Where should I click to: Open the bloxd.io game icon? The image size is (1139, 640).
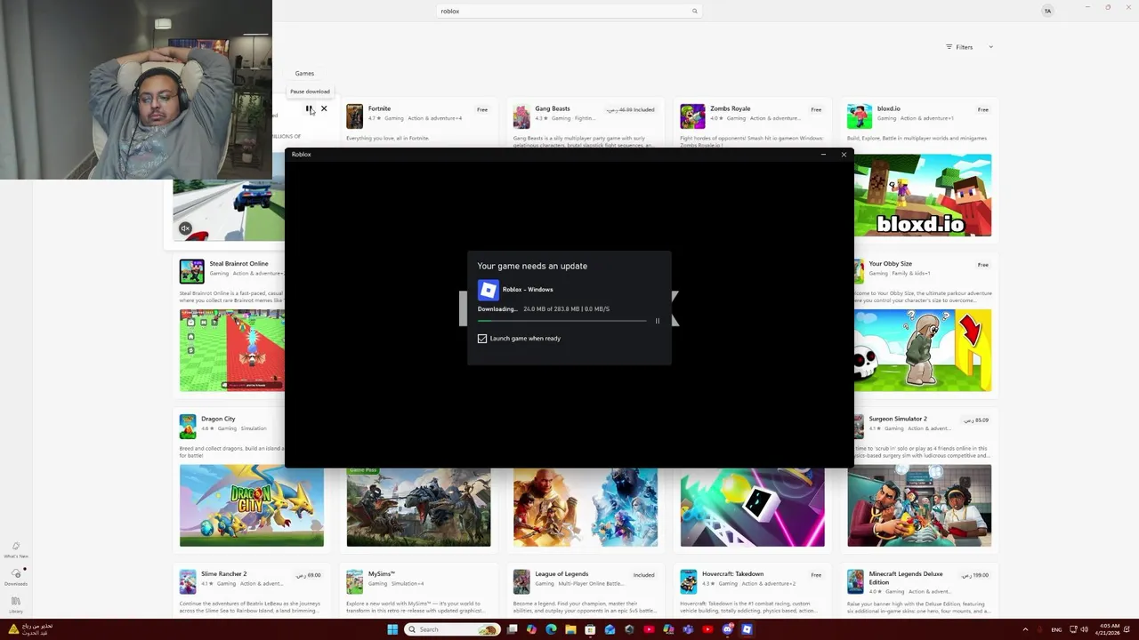pyautogui.click(x=860, y=116)
